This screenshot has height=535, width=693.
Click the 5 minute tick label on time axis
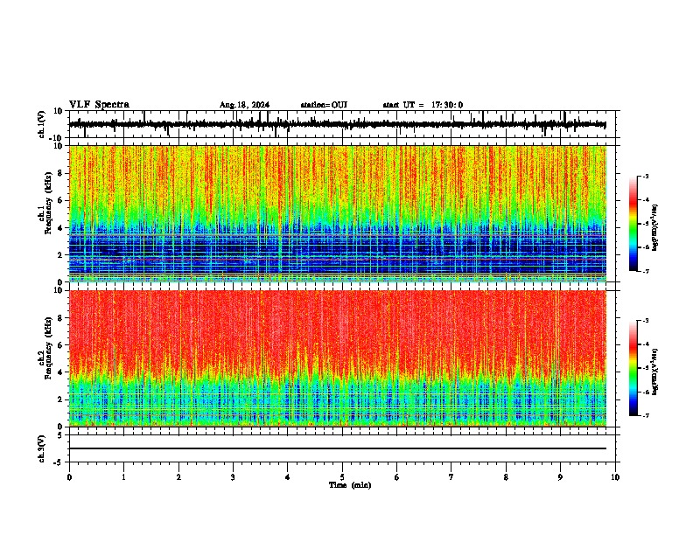[x=342, y=476]
